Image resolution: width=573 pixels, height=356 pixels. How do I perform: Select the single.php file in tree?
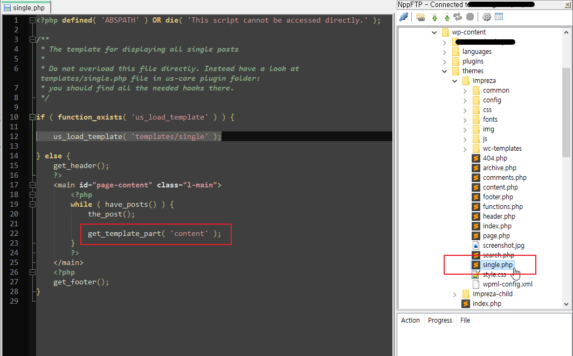[498, 265]
